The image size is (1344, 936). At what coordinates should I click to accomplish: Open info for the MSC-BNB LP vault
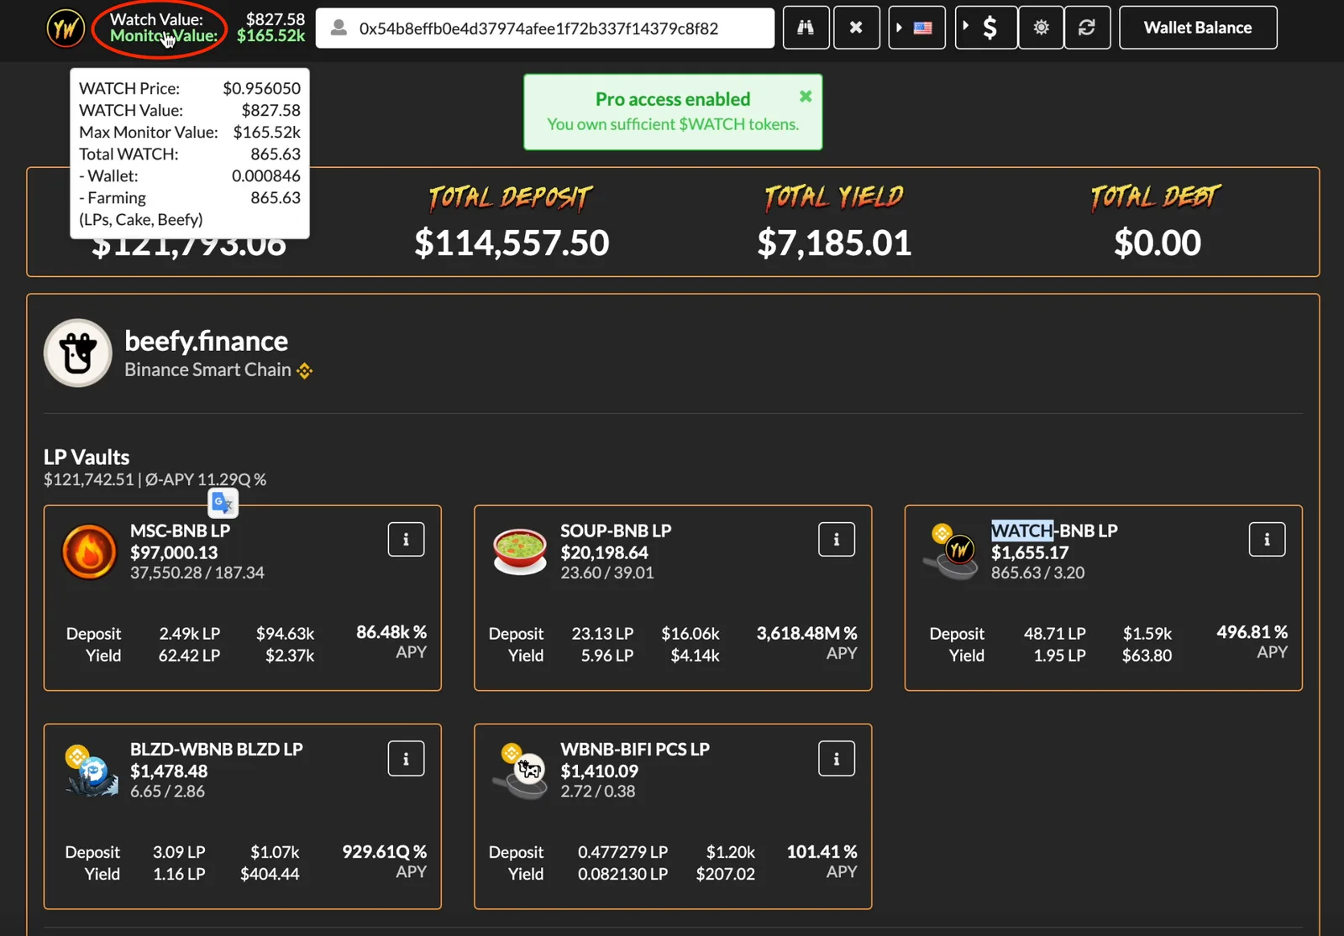coord(406,539)
